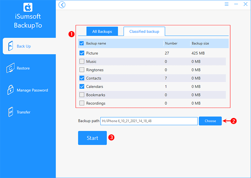Uncheck the Contacts checkbox
Image resolution: width=251 pixels, height=178 pixels.
click(82, 78)
